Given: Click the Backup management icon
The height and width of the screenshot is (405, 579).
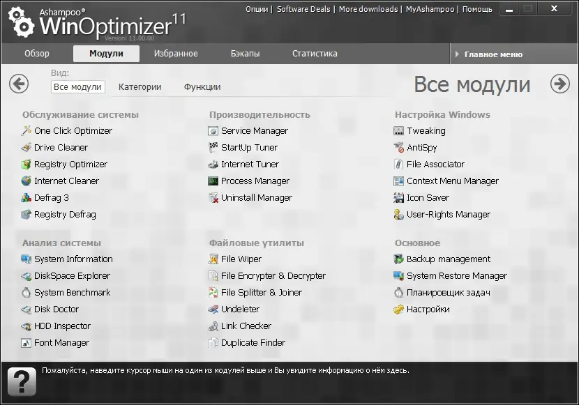Looking at the screenshot, I should (x=399, y=259).
